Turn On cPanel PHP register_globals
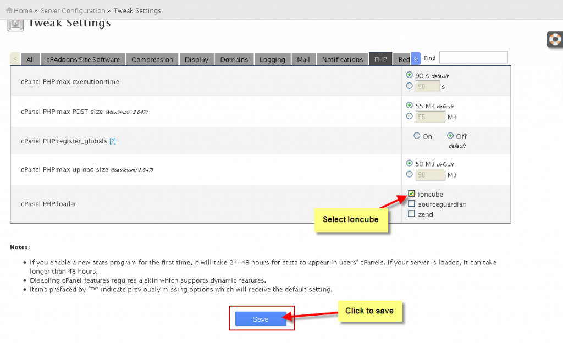The height and width of the screenshot is (343, 563). [x=416, y=136]
